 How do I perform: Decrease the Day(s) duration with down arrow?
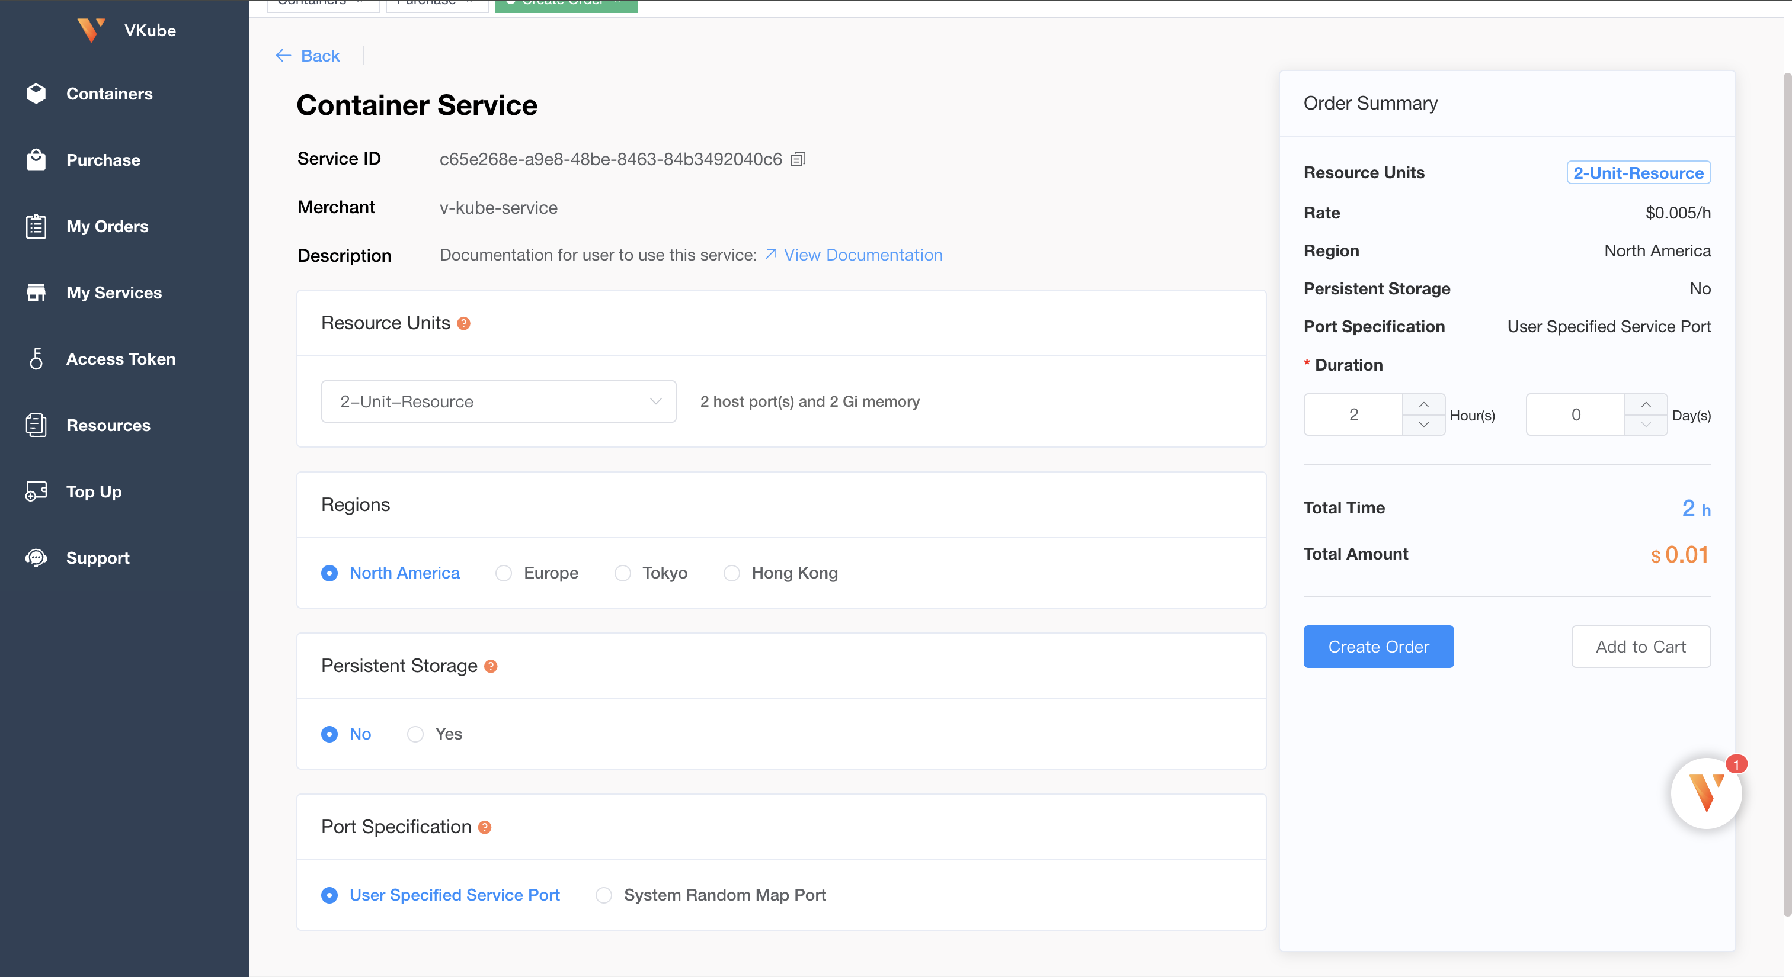tap(1645, 425)
